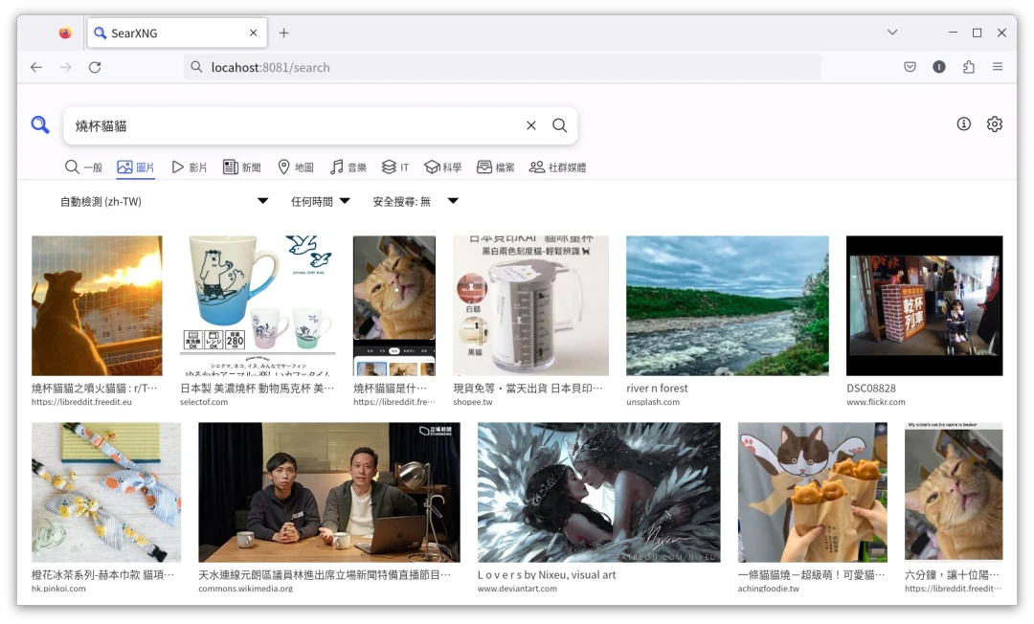
Task: Open the SearXNG about info icon
Action: pos(964,124)
